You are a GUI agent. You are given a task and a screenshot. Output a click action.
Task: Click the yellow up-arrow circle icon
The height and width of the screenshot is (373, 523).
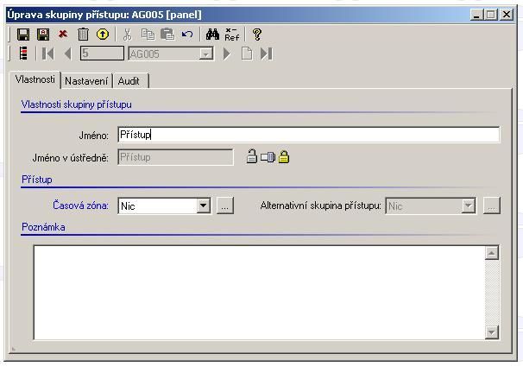(x=103, y=34)
